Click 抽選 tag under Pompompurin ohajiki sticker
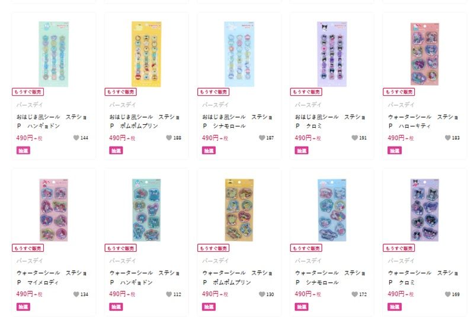 tap(116, 151)
